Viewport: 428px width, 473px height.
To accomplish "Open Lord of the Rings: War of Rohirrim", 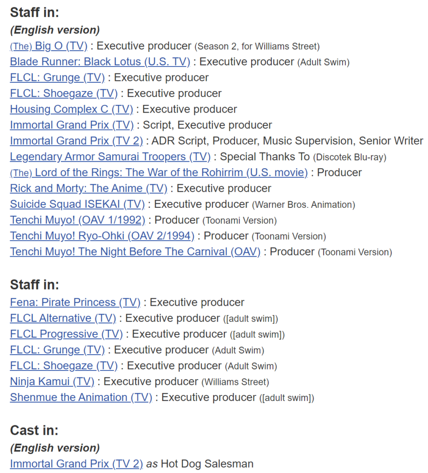I will (x=158, y=173).
